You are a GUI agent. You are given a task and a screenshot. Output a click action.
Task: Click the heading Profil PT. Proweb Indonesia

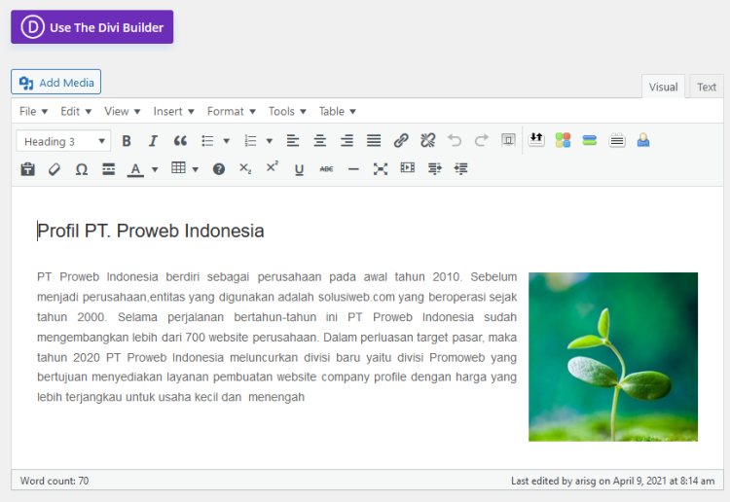(x=150, y=231)
